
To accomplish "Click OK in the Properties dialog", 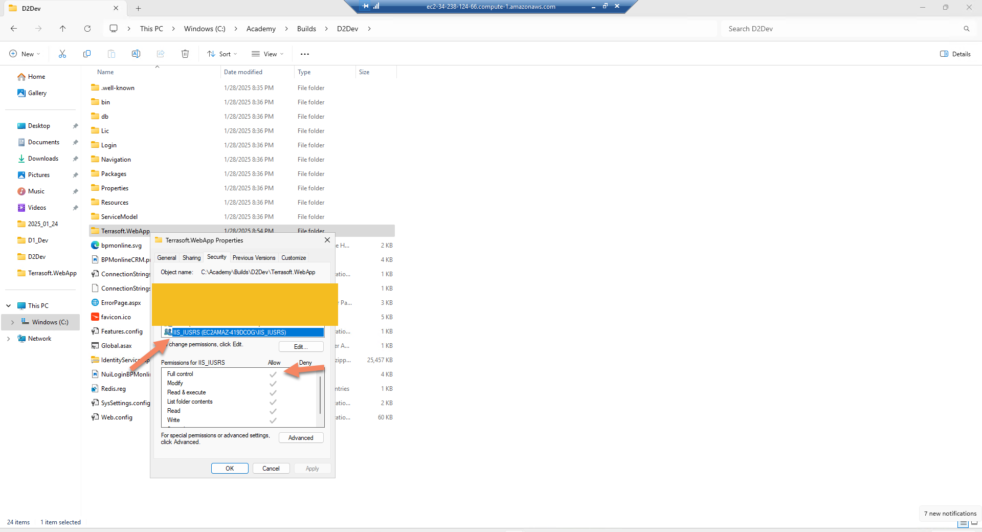I will tap(230, 469).
